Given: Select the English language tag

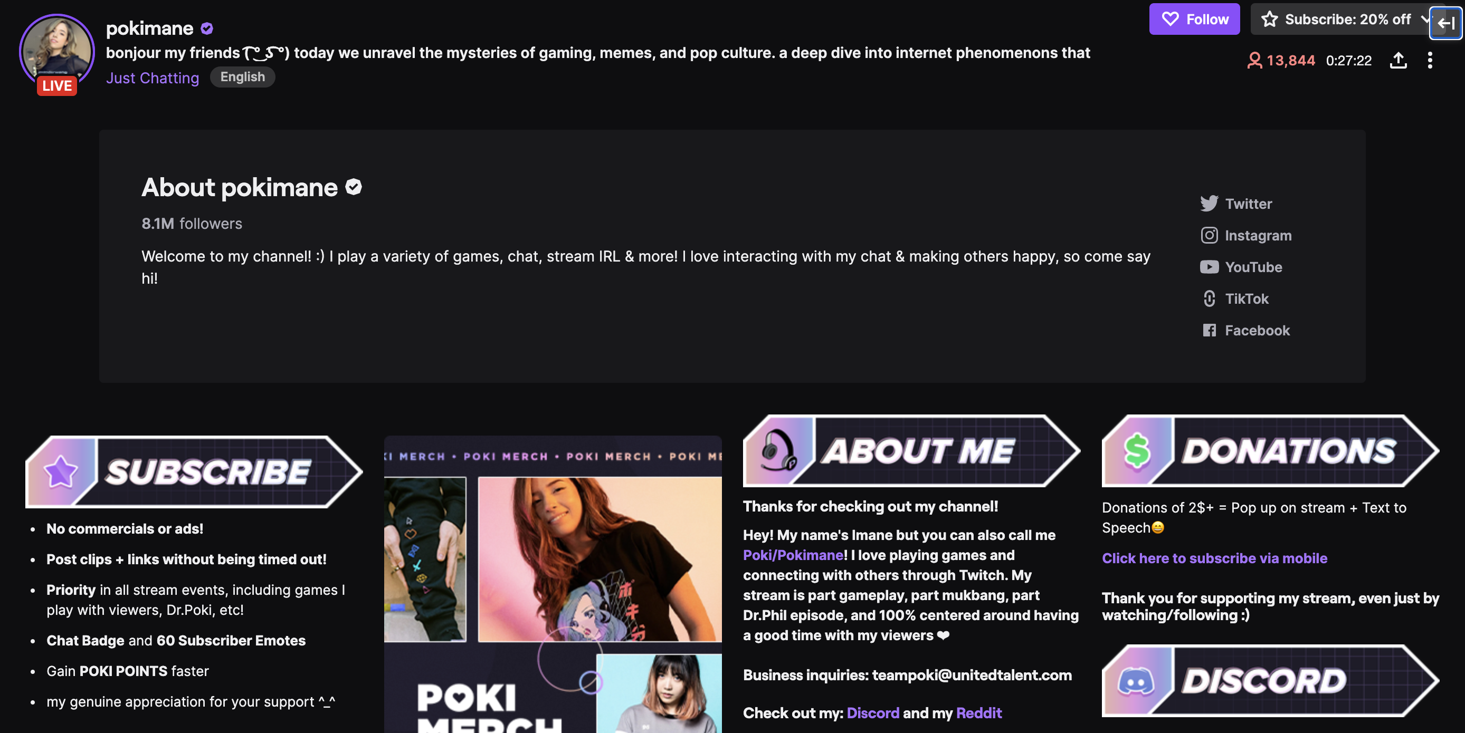Looking at the screenshot, I should 242,76.
